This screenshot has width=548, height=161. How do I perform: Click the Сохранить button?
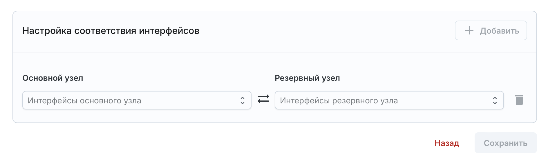[506, 143]
